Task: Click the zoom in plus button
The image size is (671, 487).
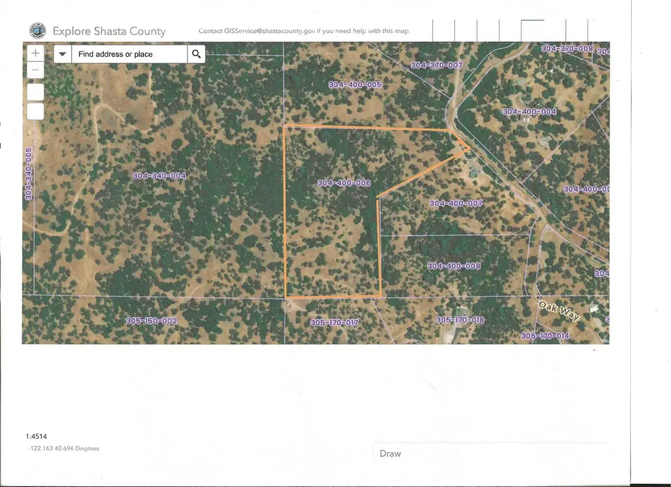Action: pyautogui.click(x=35, y=52)
